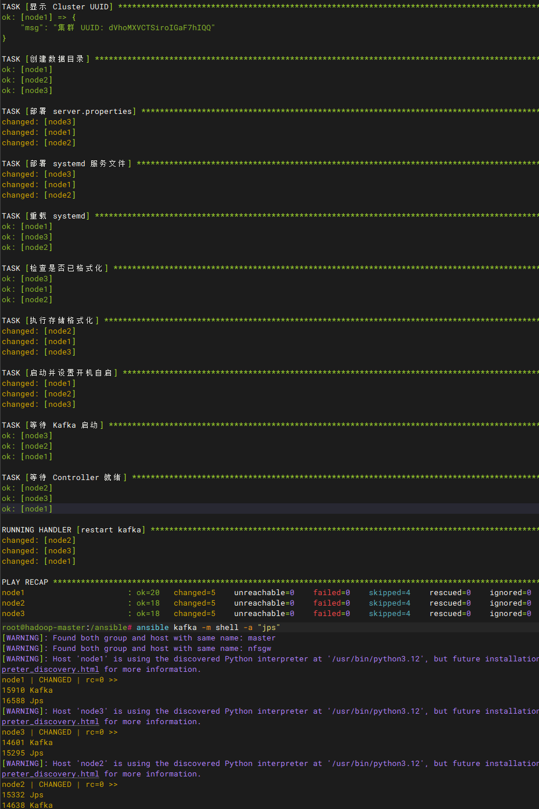Viewport: 539px width, 809px height.
Task: Click the '启动并设置开机自启' task header
Action: (270, 373)
